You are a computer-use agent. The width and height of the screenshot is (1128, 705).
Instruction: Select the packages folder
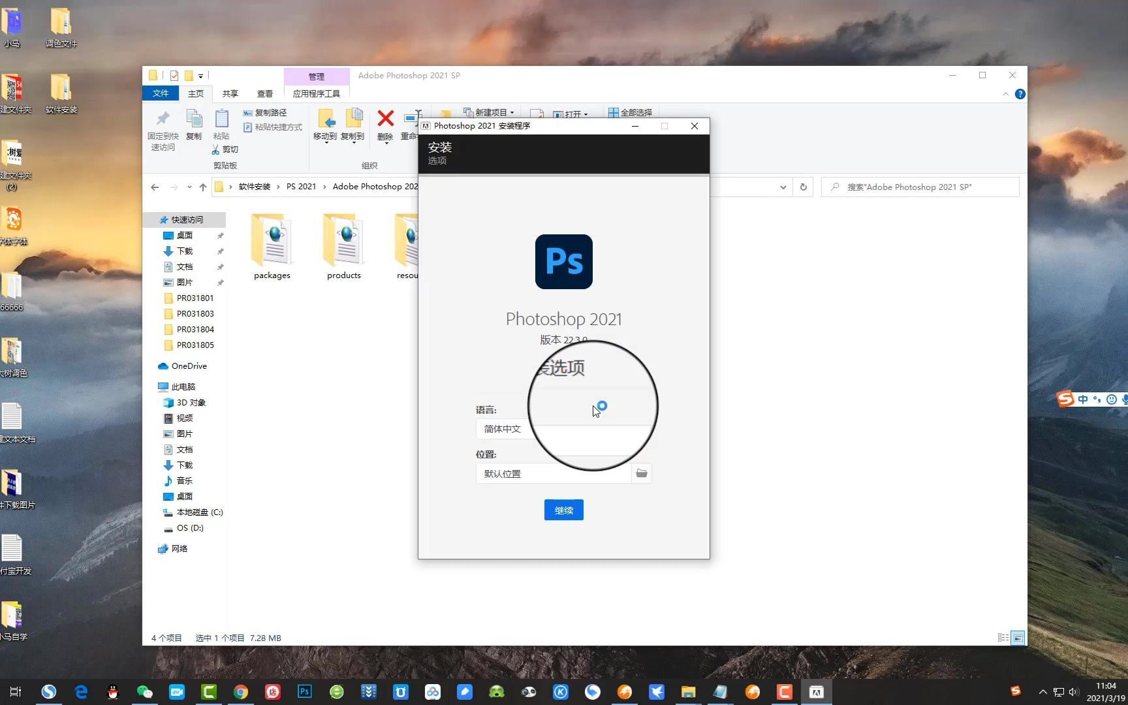[272, 247]
